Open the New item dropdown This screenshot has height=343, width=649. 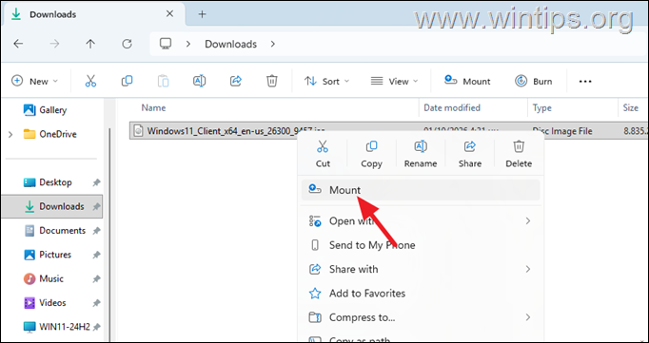click(x=35, y=82)
